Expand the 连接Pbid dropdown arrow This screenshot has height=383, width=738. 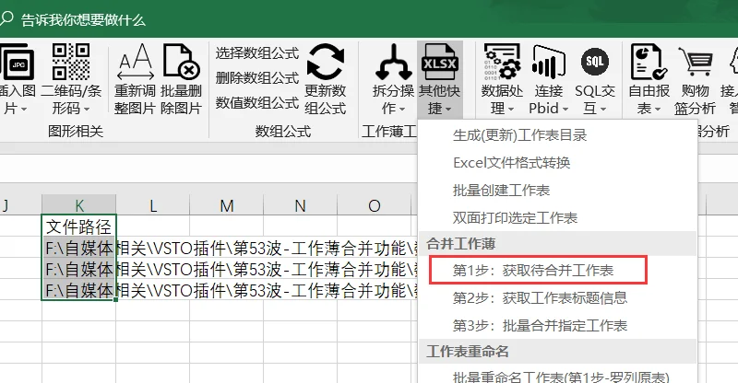565,110
